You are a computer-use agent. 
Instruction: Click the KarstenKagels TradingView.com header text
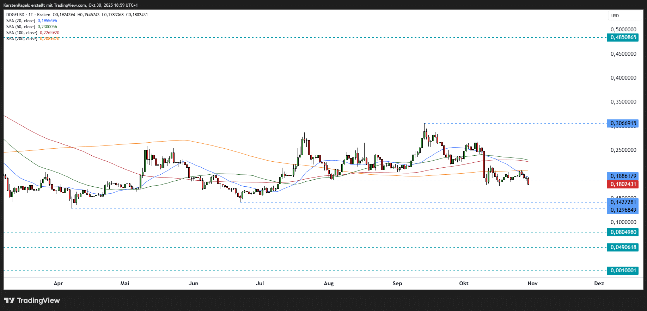pyautogui.click(x=71, y=5)
